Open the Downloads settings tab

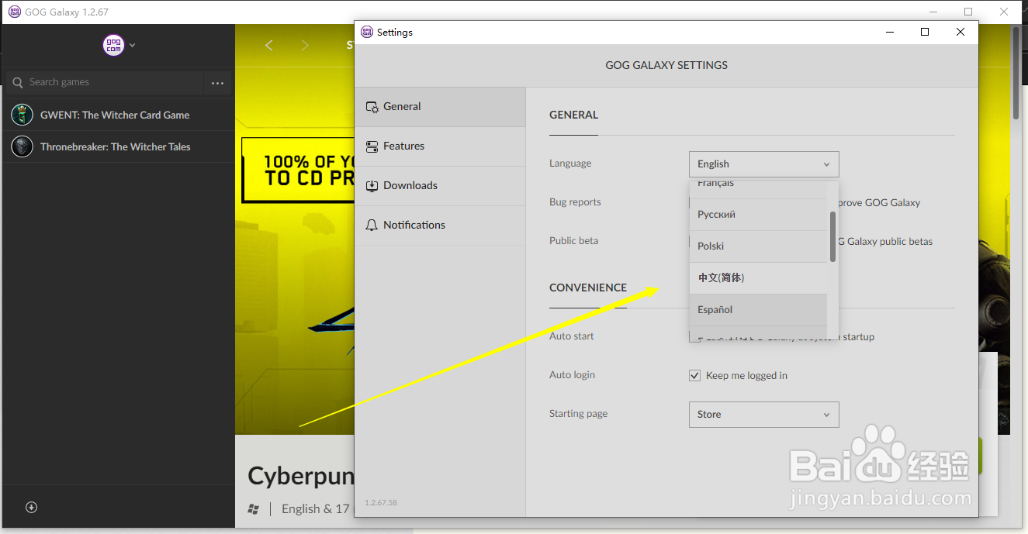coord(440,186)
